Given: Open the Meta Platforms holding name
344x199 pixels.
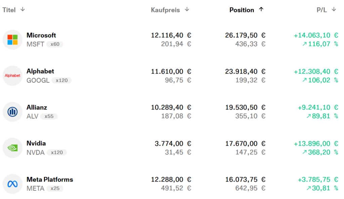Looking at the screenshot, I should pyautogui.click(x=50, y=179).
